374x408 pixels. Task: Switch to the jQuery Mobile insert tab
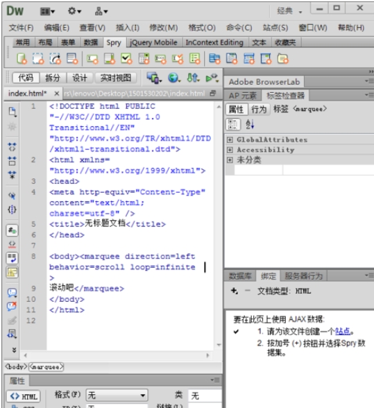tap(153, 42)
